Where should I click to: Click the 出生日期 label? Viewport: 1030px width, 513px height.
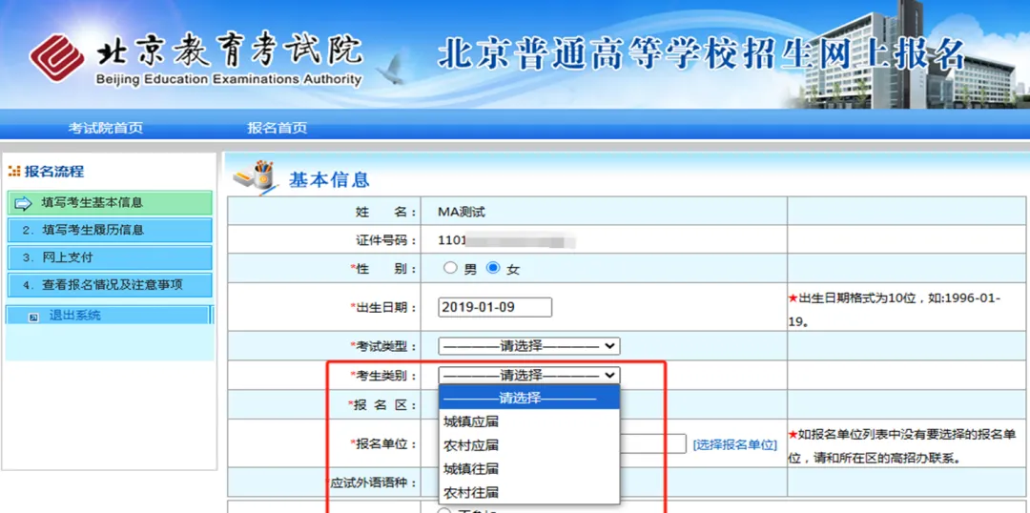[384, 307]
